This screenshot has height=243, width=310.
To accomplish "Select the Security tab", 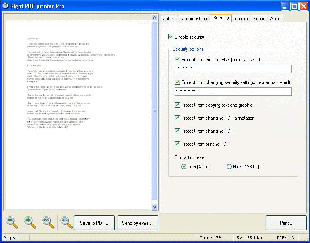I will coord(221,18).
